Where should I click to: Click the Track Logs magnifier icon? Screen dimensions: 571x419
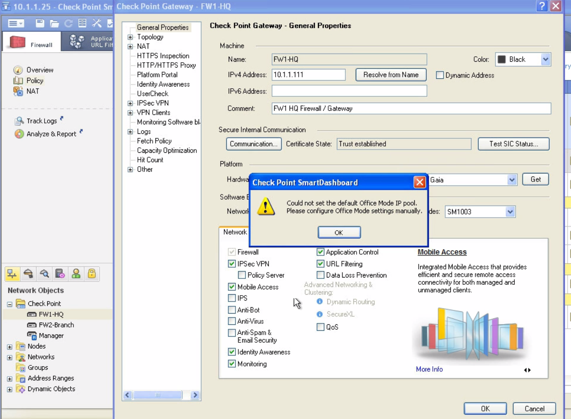pyautogui.click(x=19, y=121)
